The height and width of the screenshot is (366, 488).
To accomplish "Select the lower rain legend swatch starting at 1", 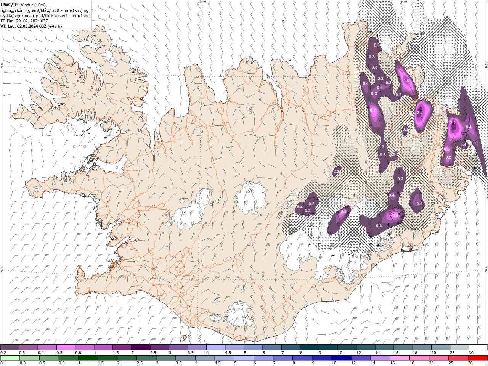I will (x=88, y=358).
